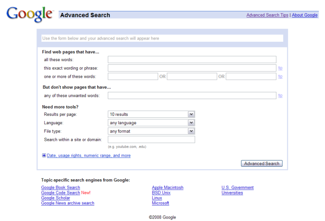This screenshot has height=221, width=325.
Task: Click the 'Topic-specific search engines from Google:' heading
Action: tap(86, 180)
